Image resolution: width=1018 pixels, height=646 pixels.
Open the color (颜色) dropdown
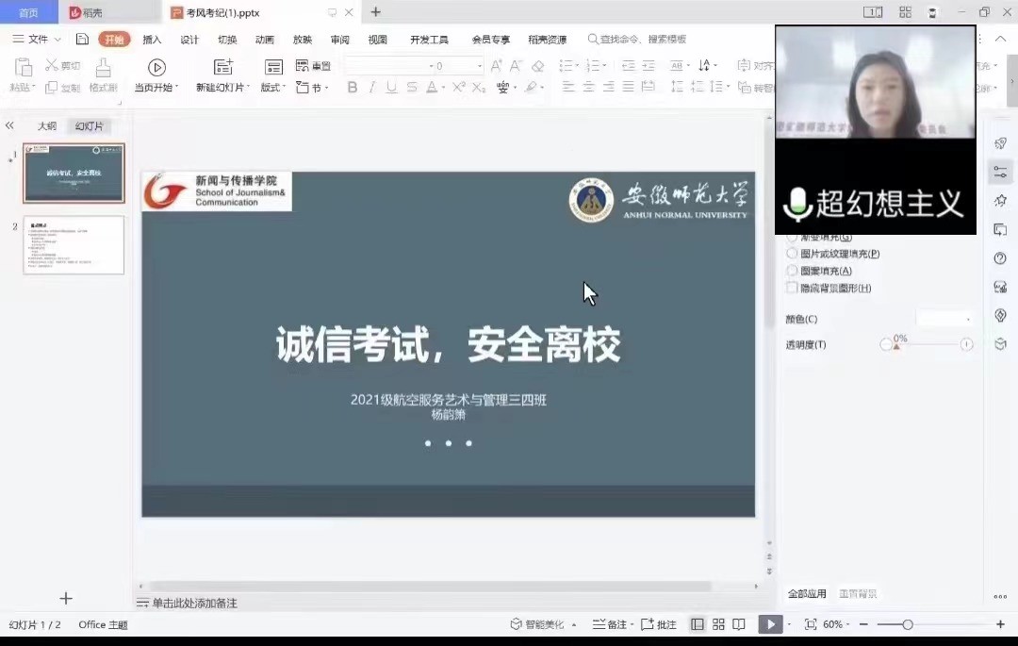coord(944,319)
